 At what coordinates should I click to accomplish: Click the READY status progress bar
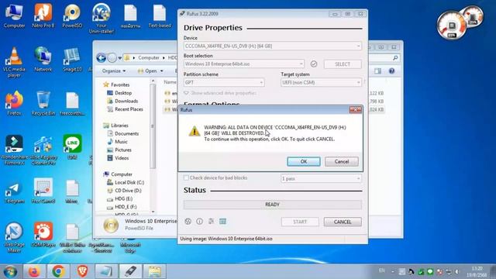click(272, 205)
